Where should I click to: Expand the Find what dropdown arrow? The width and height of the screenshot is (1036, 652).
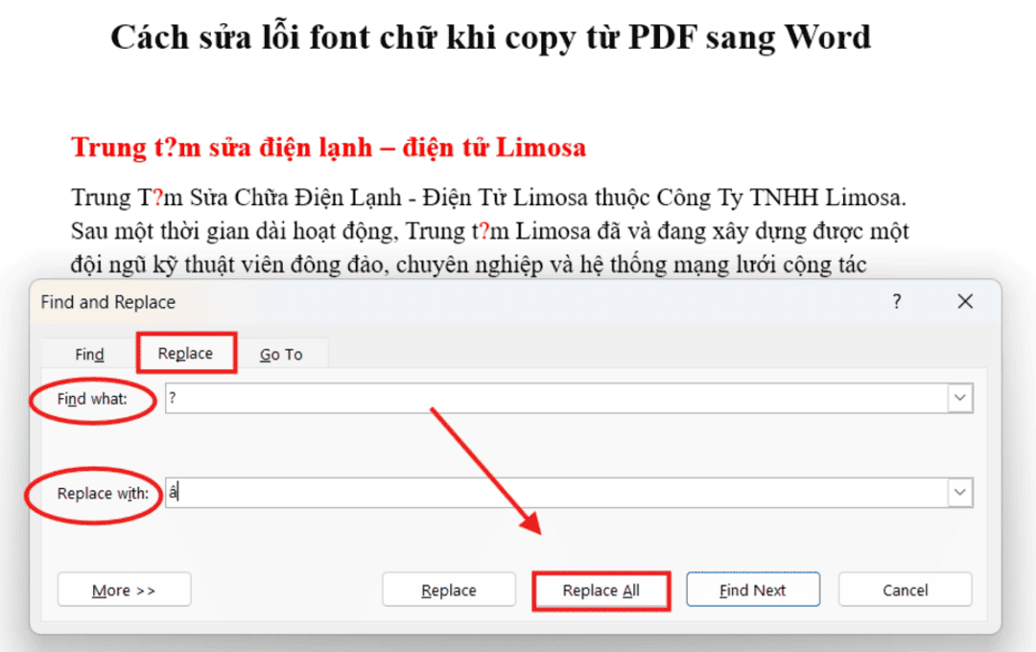click(x=960, y=398)
